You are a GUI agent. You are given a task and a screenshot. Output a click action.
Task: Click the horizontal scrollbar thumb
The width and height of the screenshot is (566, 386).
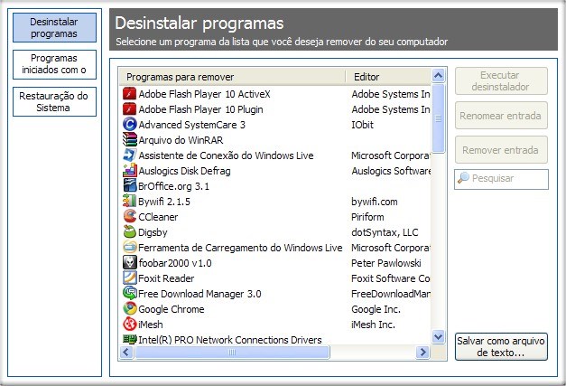pyautogui.click(x=233, y=352)
